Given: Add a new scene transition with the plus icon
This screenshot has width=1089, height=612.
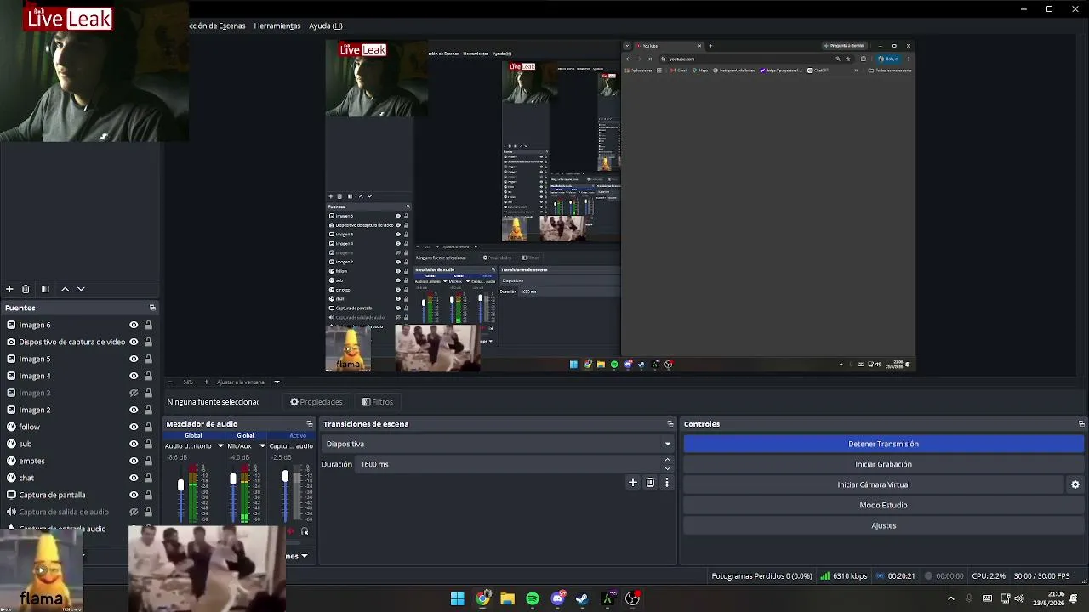Looking at the screenshot, I should pos(632,482).
